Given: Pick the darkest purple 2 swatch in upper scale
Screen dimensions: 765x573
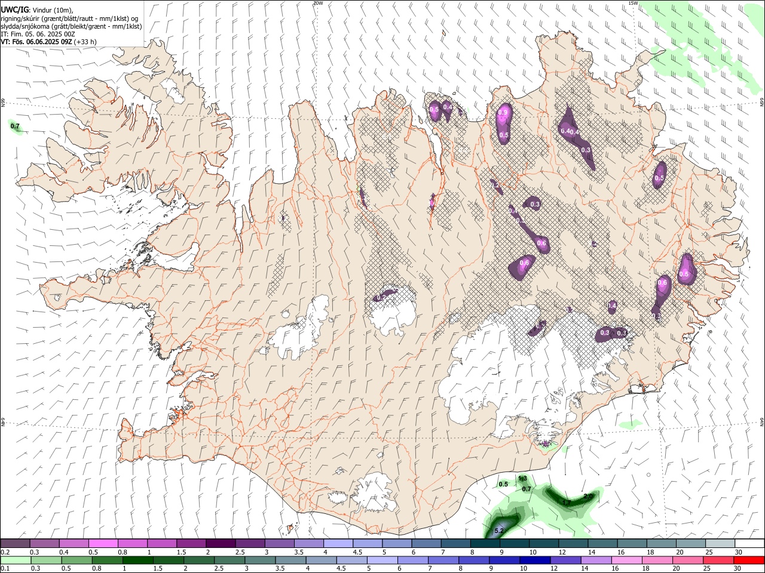Looking at the screenshot, I should click(221, 543).
